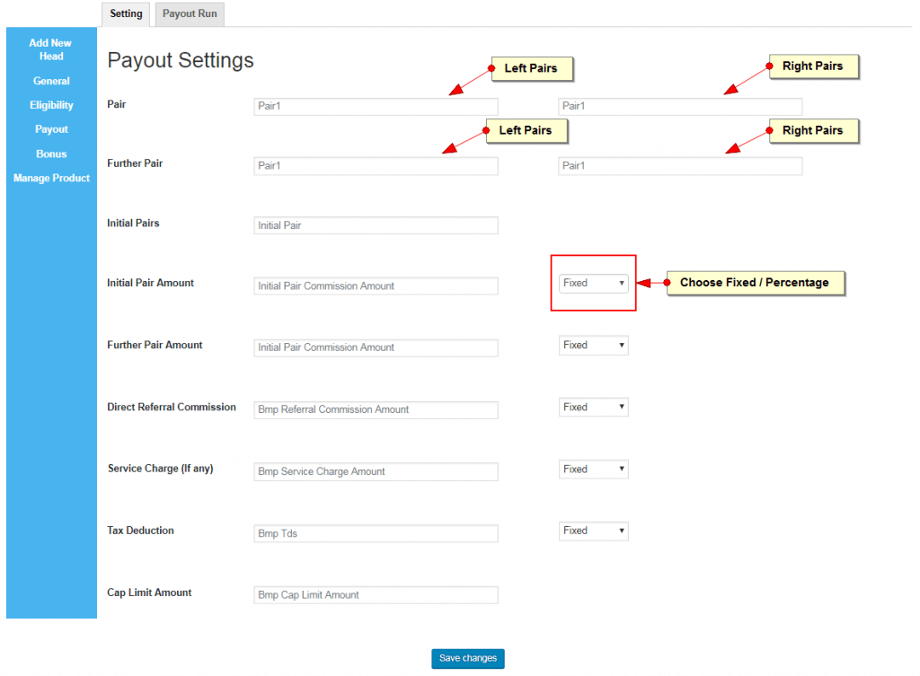The height and width of the screenshot is (676, 920).
Task: Click the left Pair input field
Action: pyautogui.click(x=376, y=107)
